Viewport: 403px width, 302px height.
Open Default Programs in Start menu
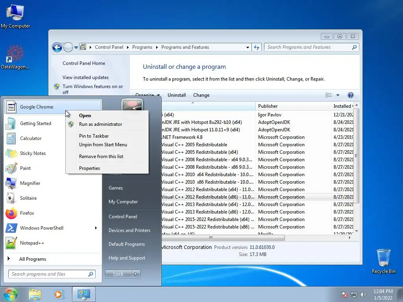[x=127, y=244]
